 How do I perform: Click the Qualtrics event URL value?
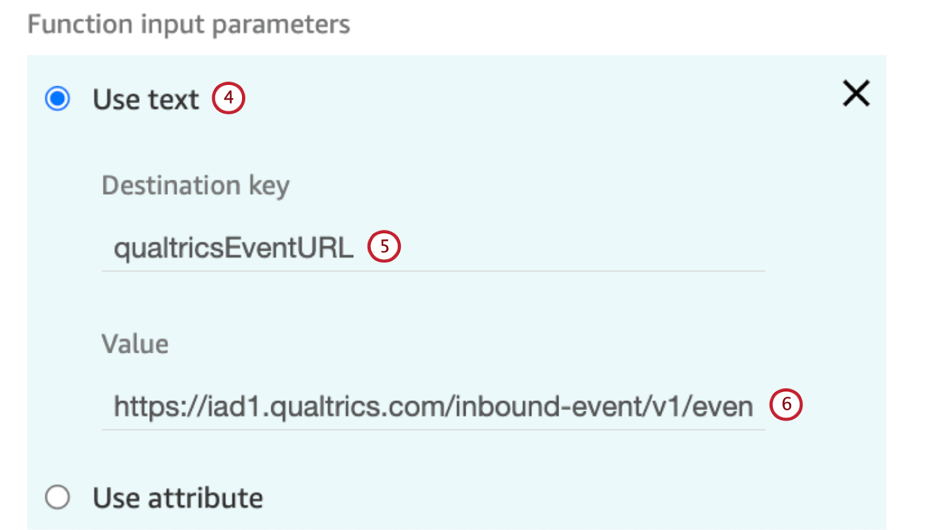point(433,406)
